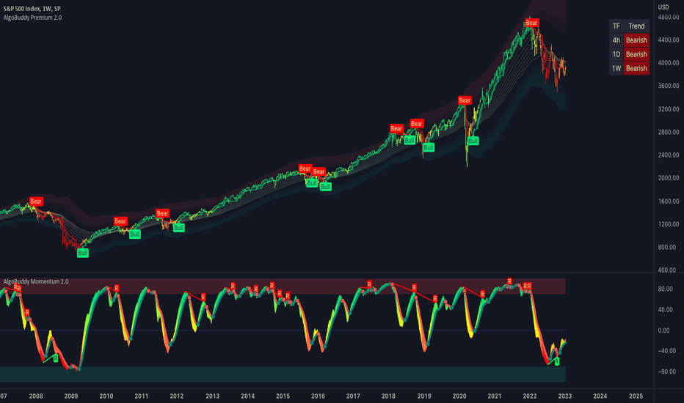684x403 pixels.
Task: Click the 2400.00 price axis label
Action: coord(669,155)
